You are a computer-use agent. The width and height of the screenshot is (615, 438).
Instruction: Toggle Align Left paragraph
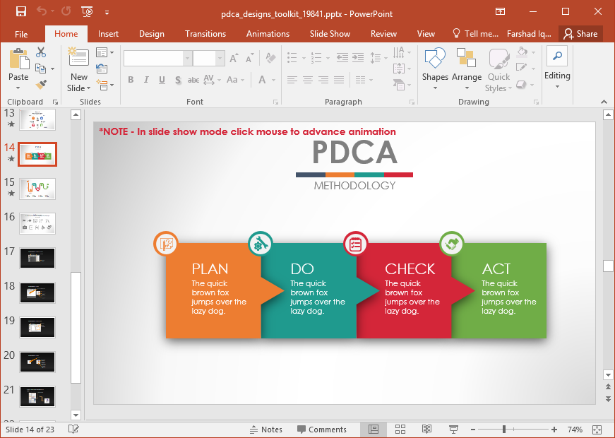(x=292, y=80)
